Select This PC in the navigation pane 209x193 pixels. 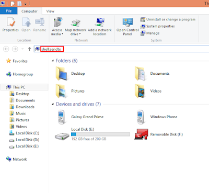pos(24,87)
